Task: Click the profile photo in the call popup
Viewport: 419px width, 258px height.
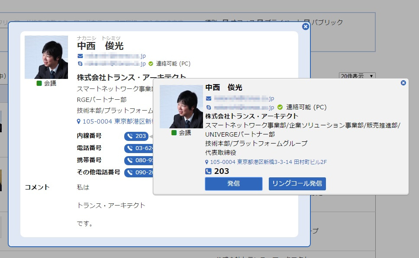Action: (x=181, y=107)
